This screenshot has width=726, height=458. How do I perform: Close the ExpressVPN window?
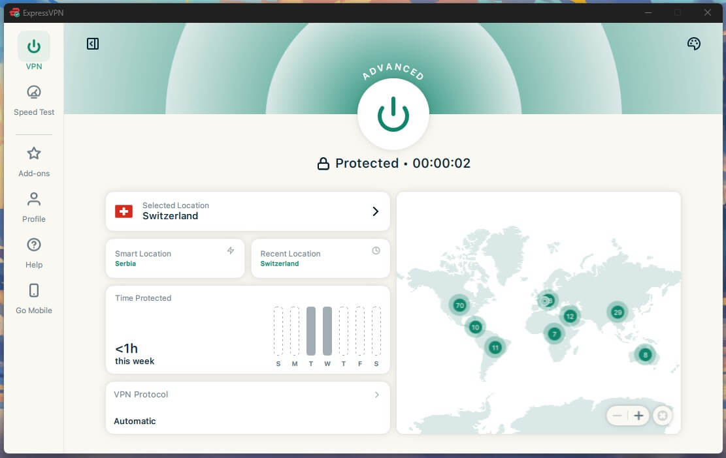708,12
